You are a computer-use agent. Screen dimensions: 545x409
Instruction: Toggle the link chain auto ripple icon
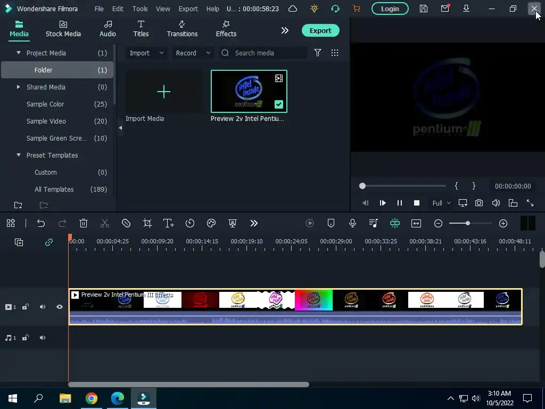pyautogui.click(x=48, y=242)
